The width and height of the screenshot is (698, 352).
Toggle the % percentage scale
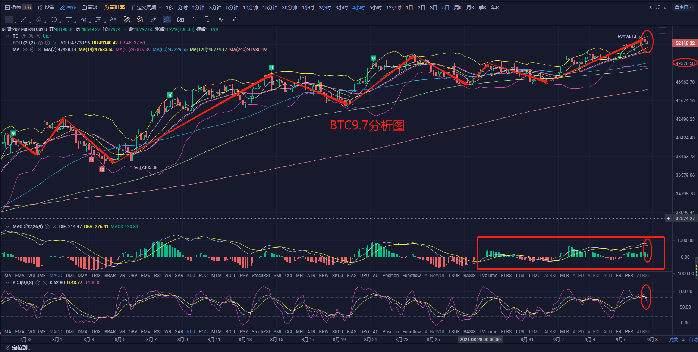tap(683, 340)
